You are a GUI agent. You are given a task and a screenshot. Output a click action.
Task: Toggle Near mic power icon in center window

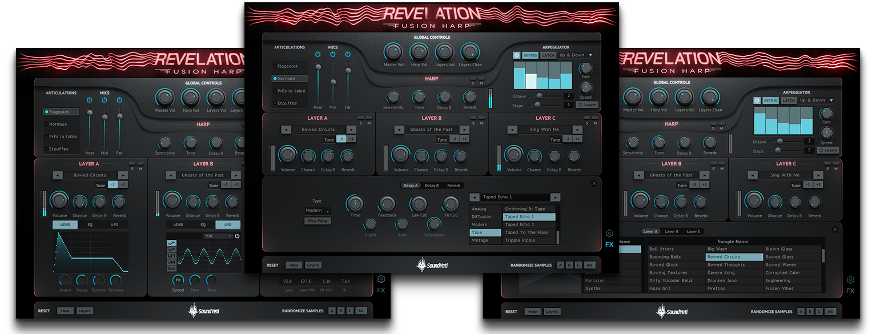coord(318,54)
